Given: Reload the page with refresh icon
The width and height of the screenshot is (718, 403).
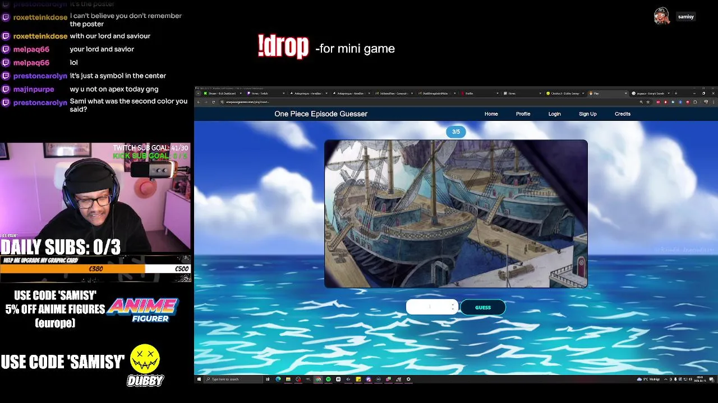Looking at the screenshot, I should pyautogui.click(x=213, y=102).
